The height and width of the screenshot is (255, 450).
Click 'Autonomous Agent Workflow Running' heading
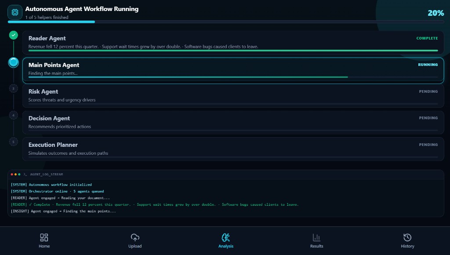click(82, 9)
